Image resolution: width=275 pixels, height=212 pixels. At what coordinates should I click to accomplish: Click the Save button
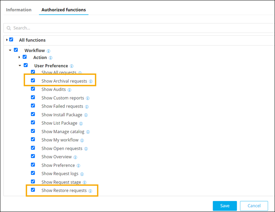click(x=225, y=206)
